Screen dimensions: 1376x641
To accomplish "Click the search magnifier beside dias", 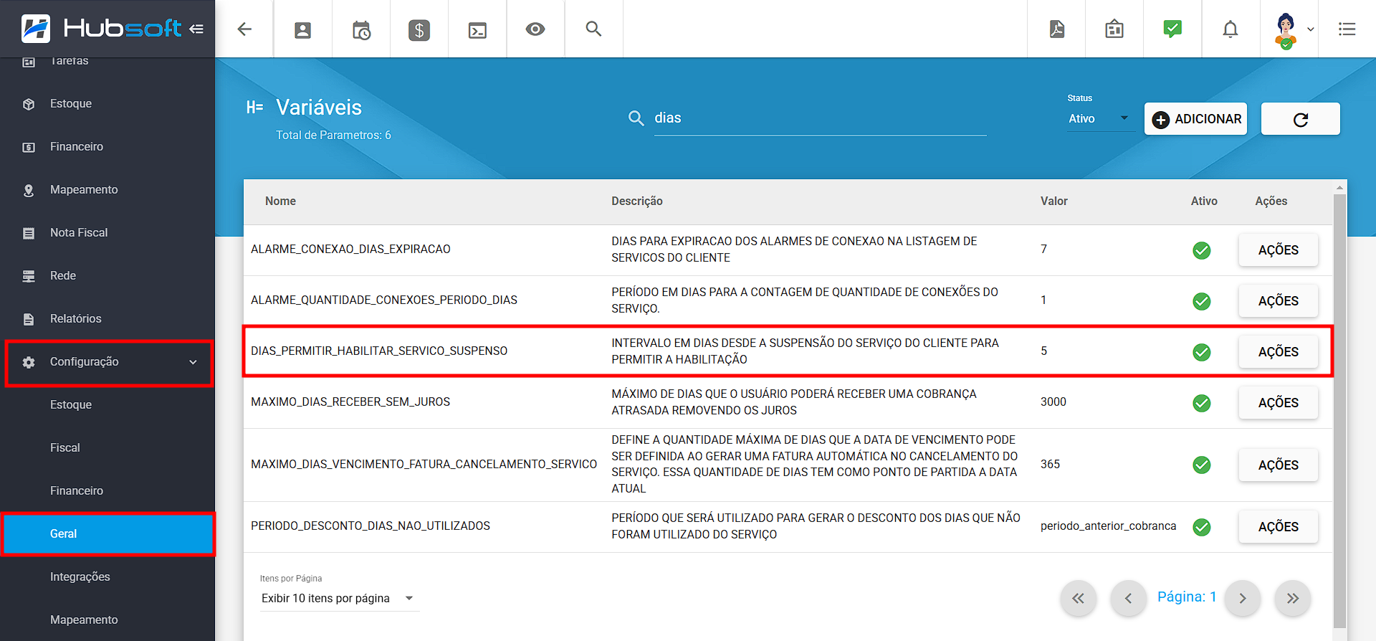I will (636, 118).
